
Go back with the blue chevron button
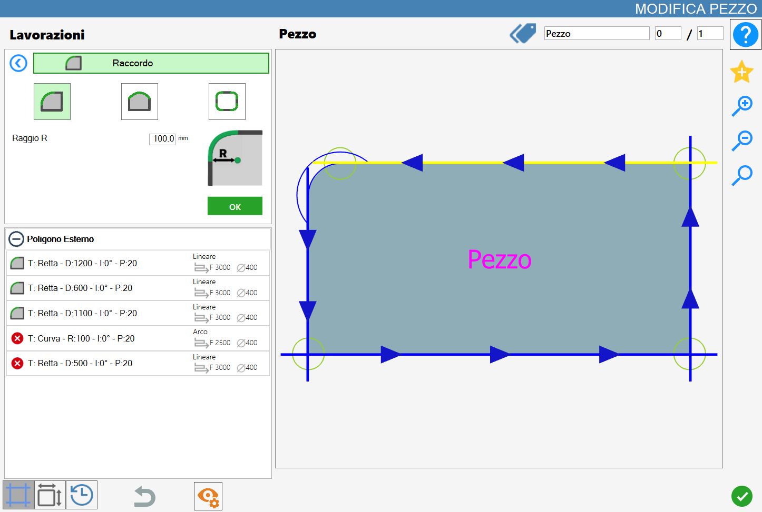pos(18,64)
